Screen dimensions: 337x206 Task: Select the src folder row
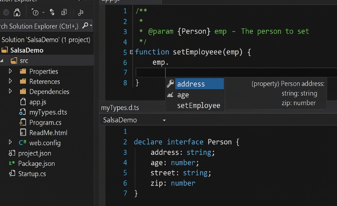[x=47, y=61]
